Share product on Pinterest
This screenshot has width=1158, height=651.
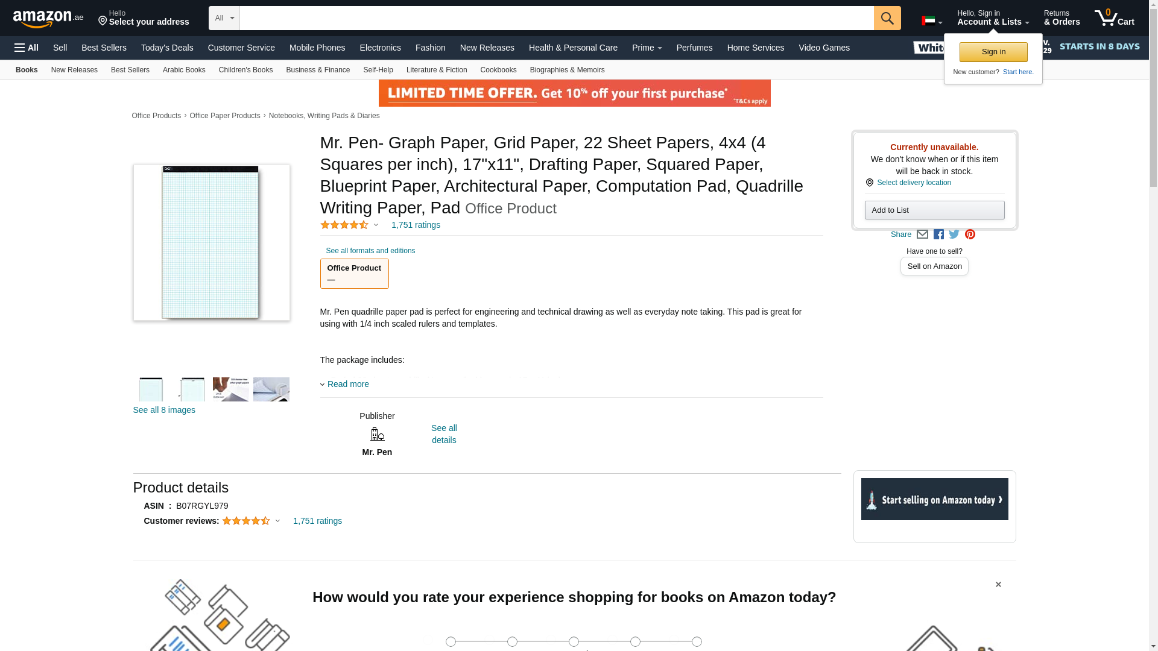click(970, 234)
